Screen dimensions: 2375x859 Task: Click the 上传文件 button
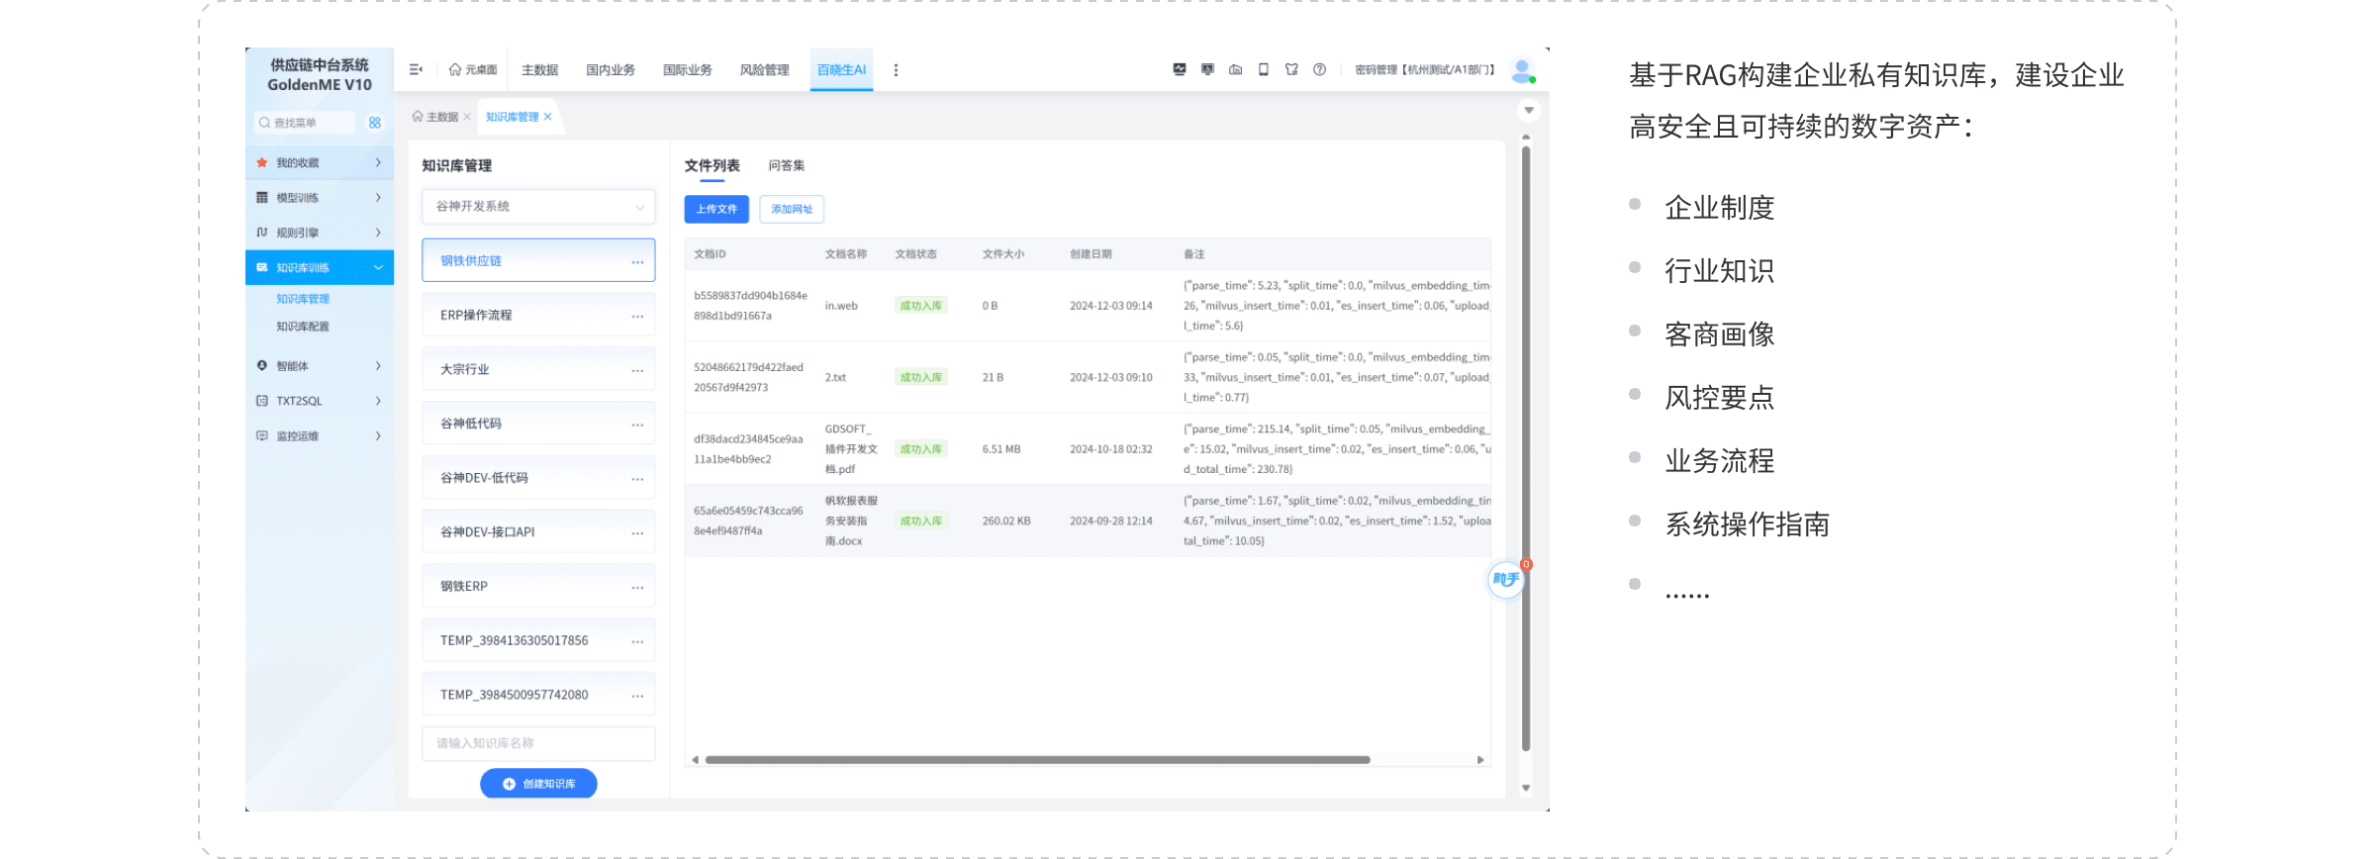pos(716,210)
